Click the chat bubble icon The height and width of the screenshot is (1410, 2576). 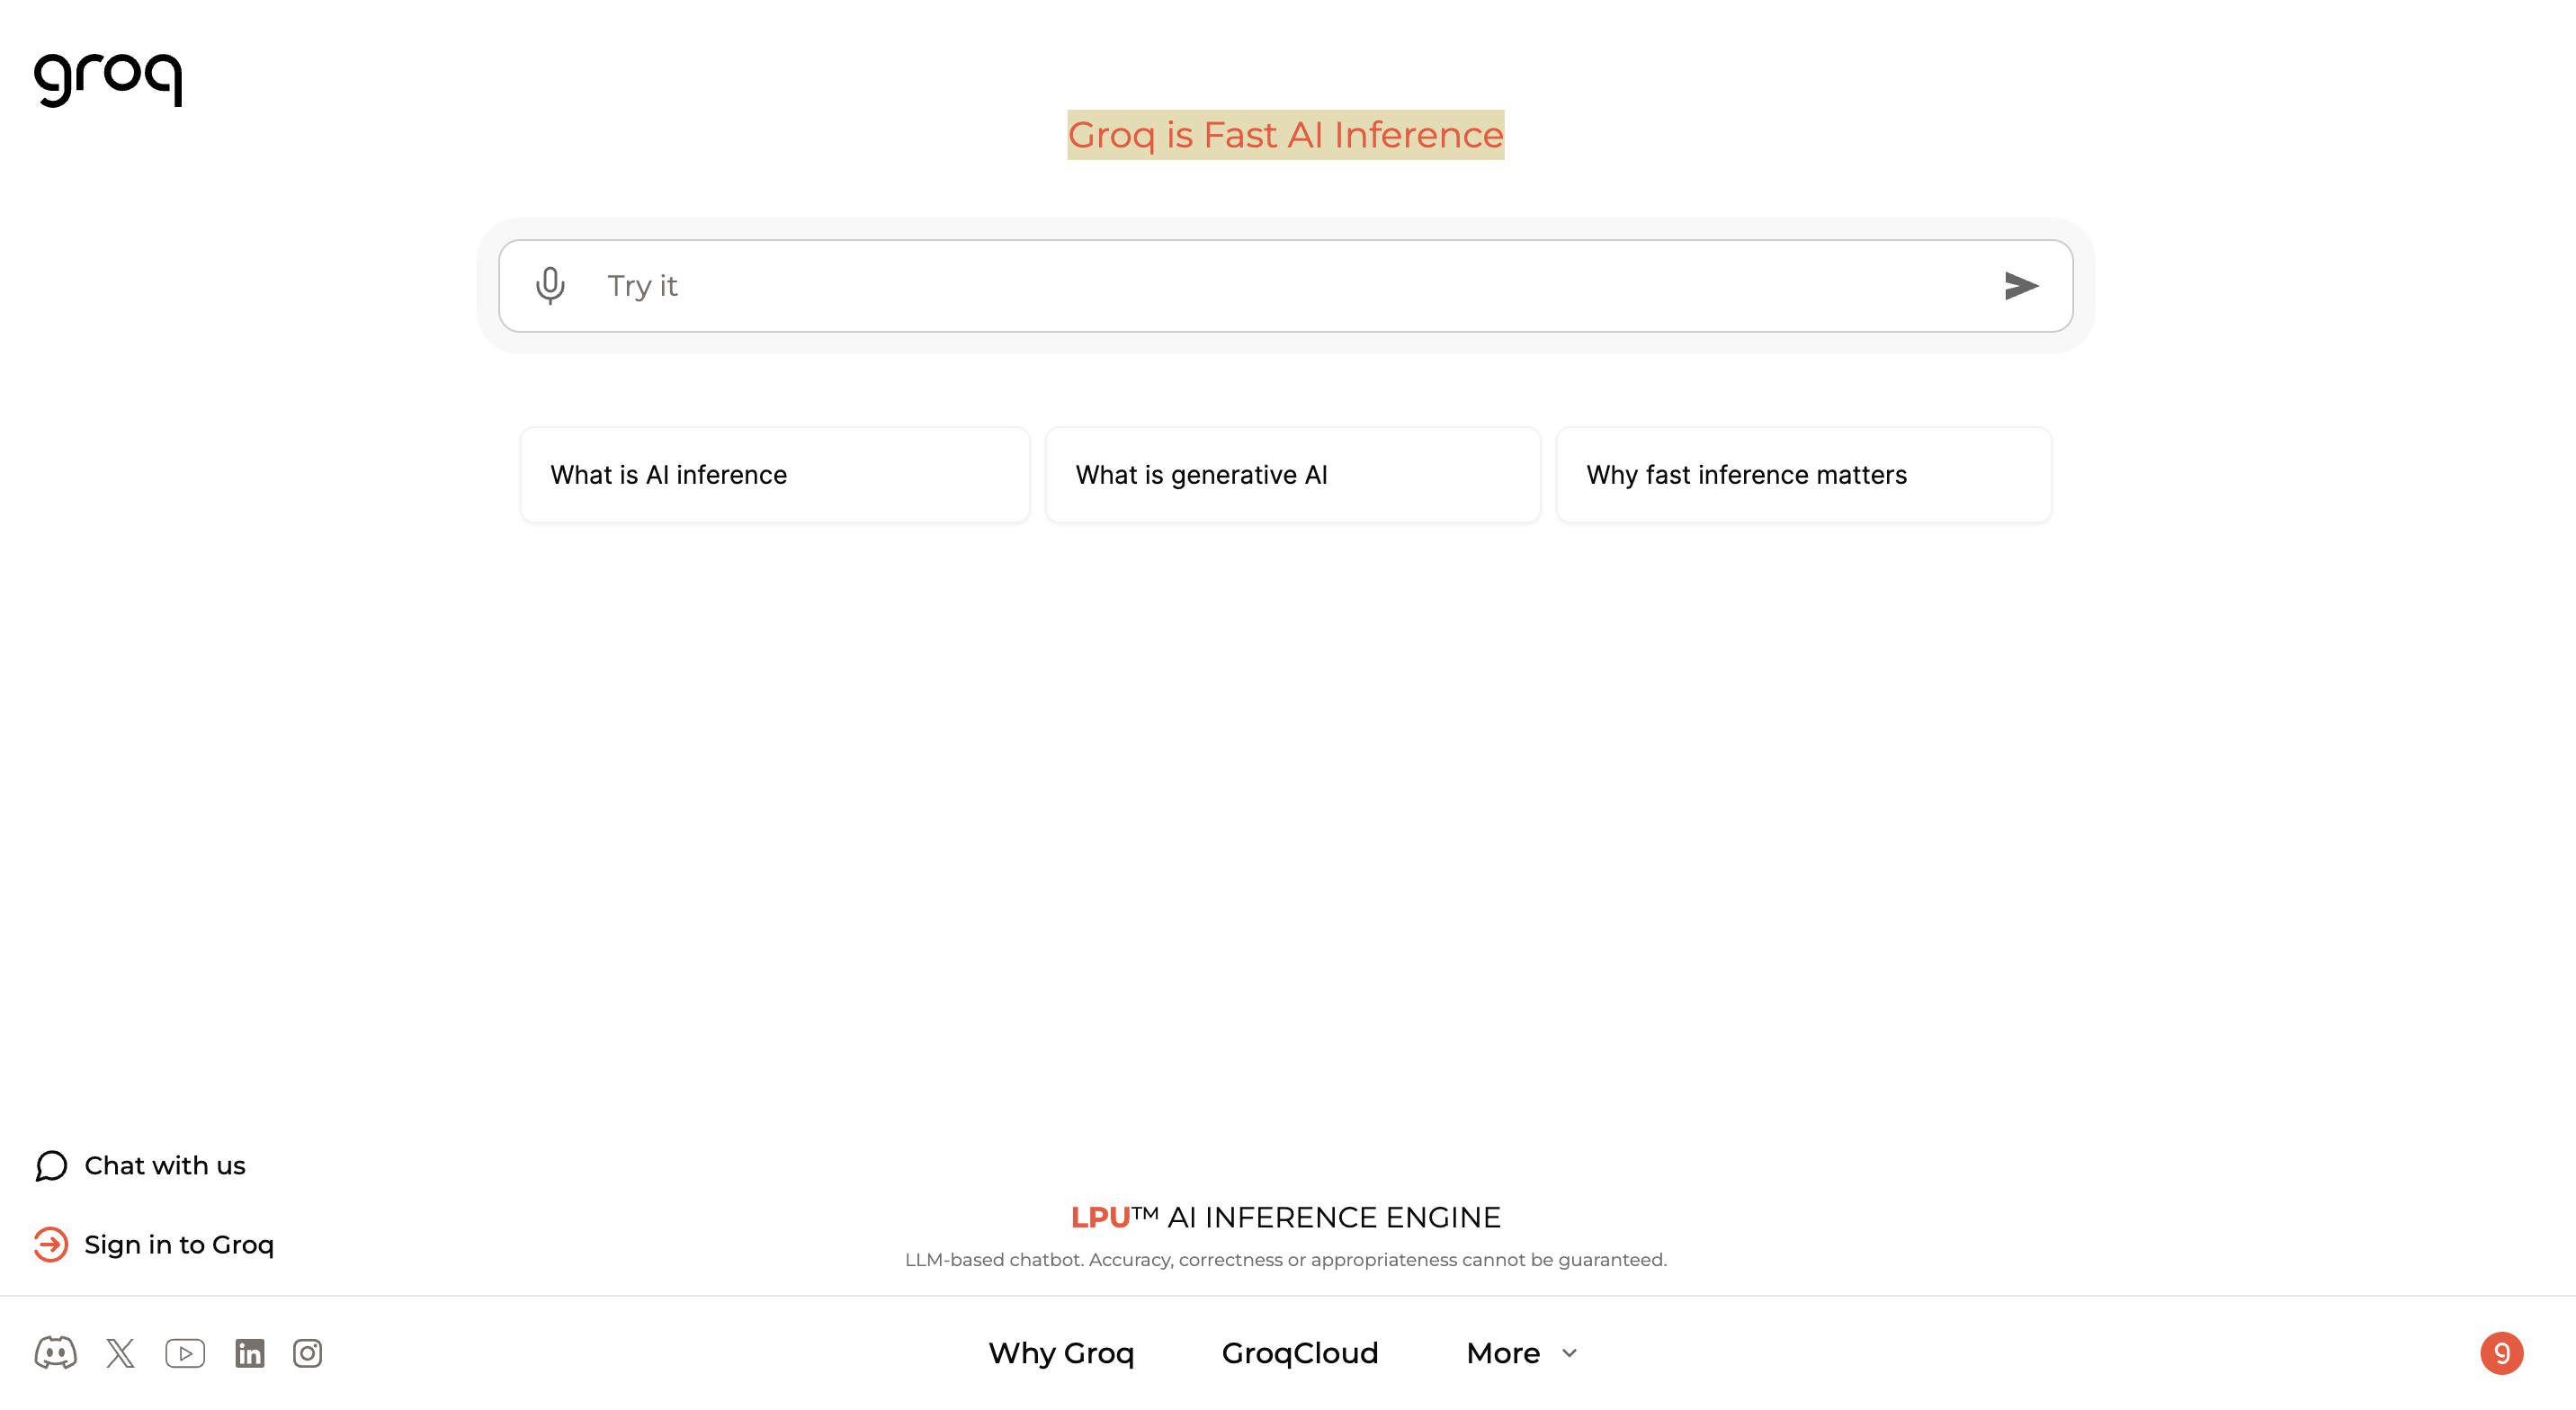(51, 1166)
